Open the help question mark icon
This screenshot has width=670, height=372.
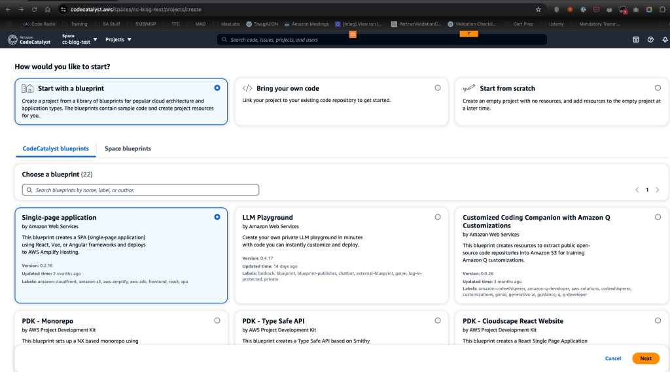tap(650, 39)
